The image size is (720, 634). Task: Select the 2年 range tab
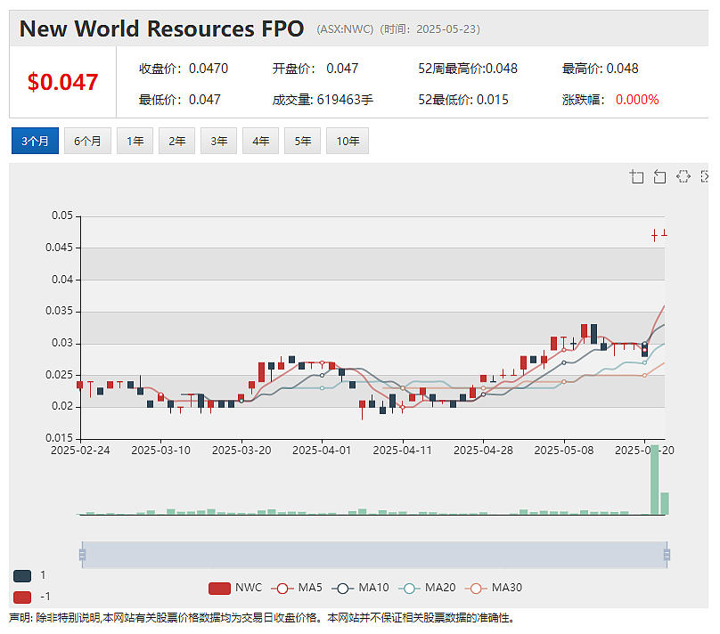pos(176,141)
